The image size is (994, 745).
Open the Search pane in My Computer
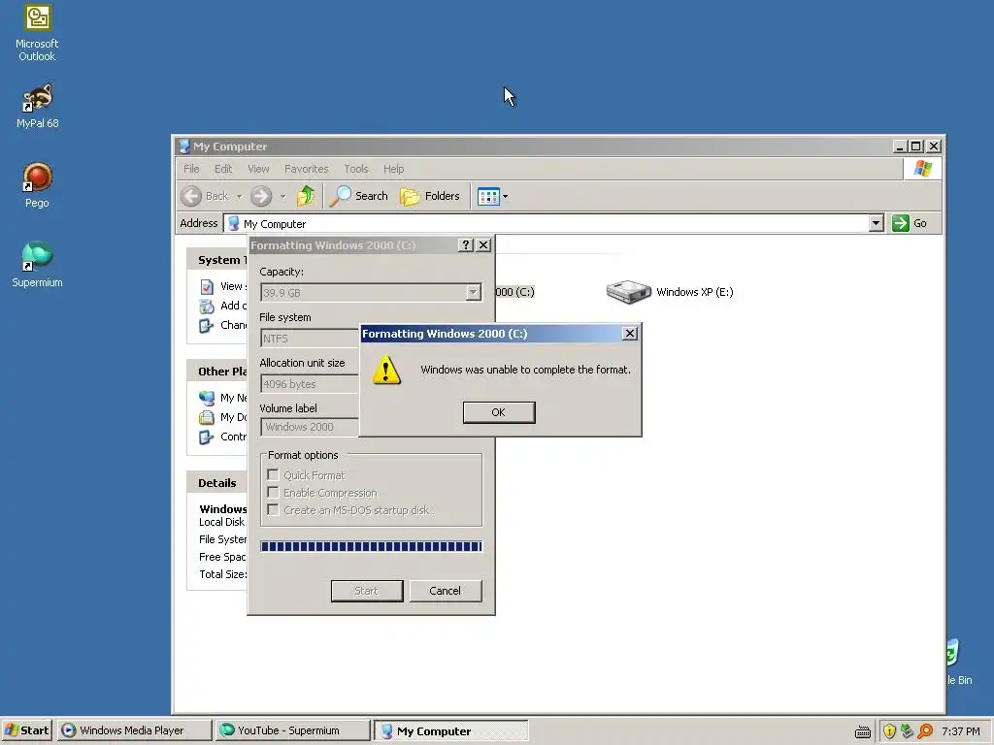pos(359,196)
